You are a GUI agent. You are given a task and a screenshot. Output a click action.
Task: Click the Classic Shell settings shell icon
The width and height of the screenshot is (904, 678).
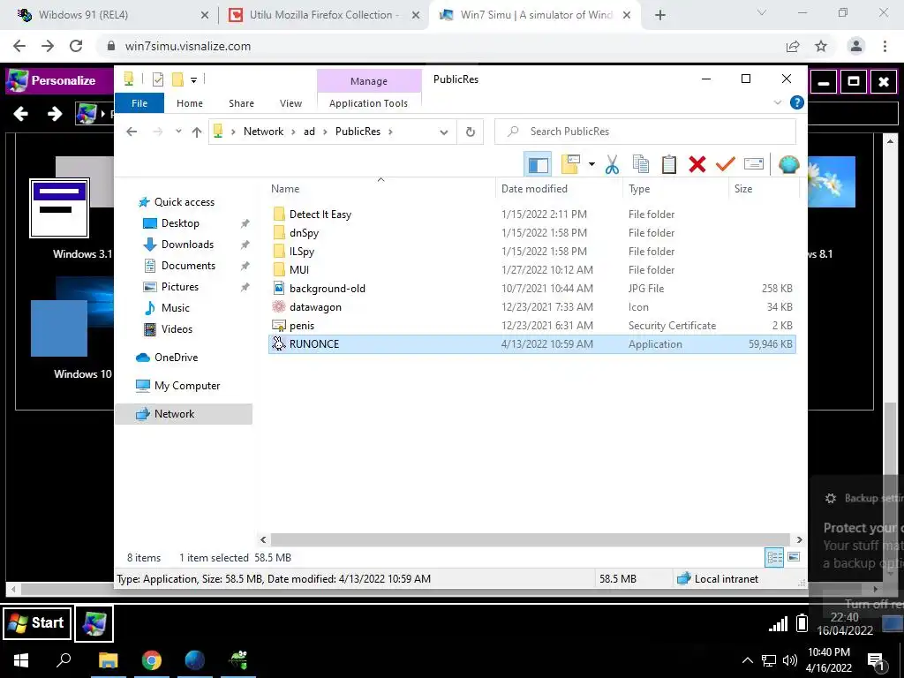coord(788,164)
